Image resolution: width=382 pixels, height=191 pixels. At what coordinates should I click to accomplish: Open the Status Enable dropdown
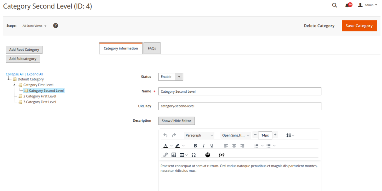[x=171, y=77]
